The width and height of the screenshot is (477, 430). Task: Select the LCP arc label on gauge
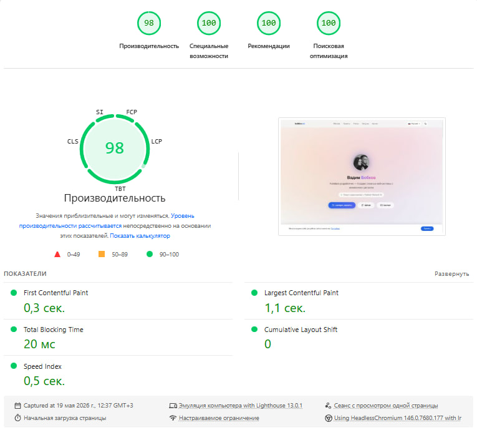[157, 141]
